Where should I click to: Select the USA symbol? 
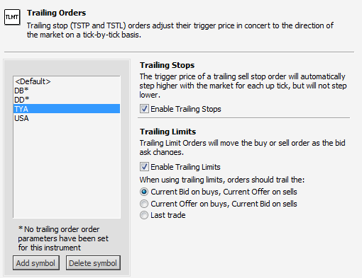coord(67,118)
